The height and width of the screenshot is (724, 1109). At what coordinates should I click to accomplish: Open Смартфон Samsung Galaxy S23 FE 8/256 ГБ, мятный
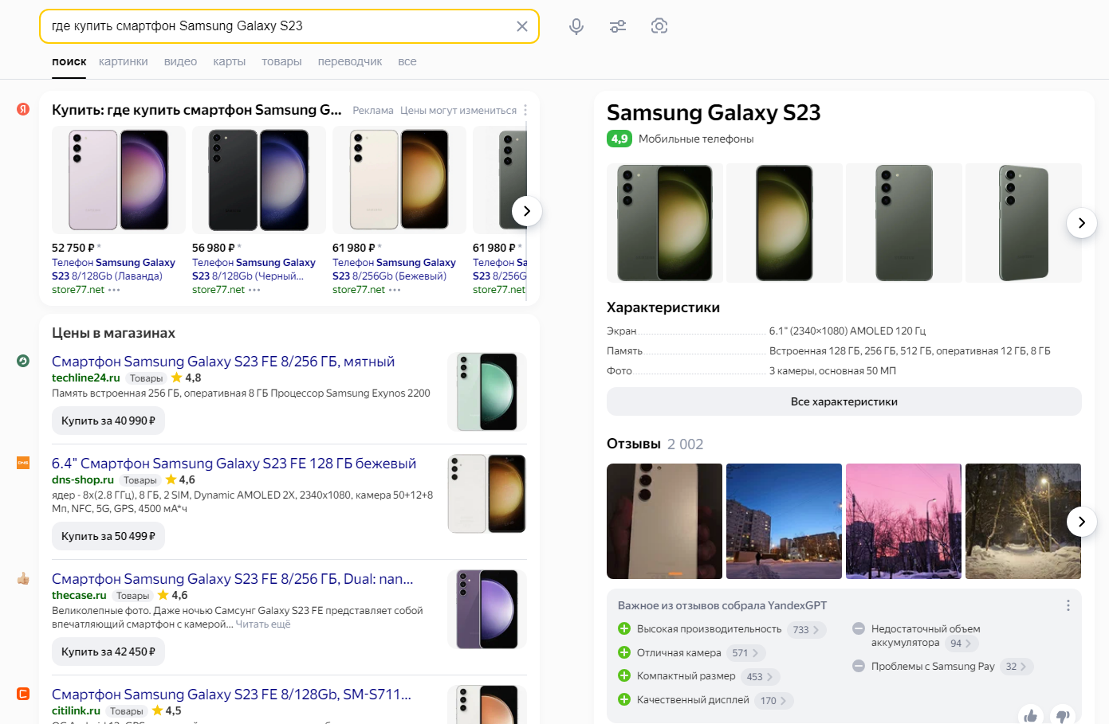coord(223,362)
